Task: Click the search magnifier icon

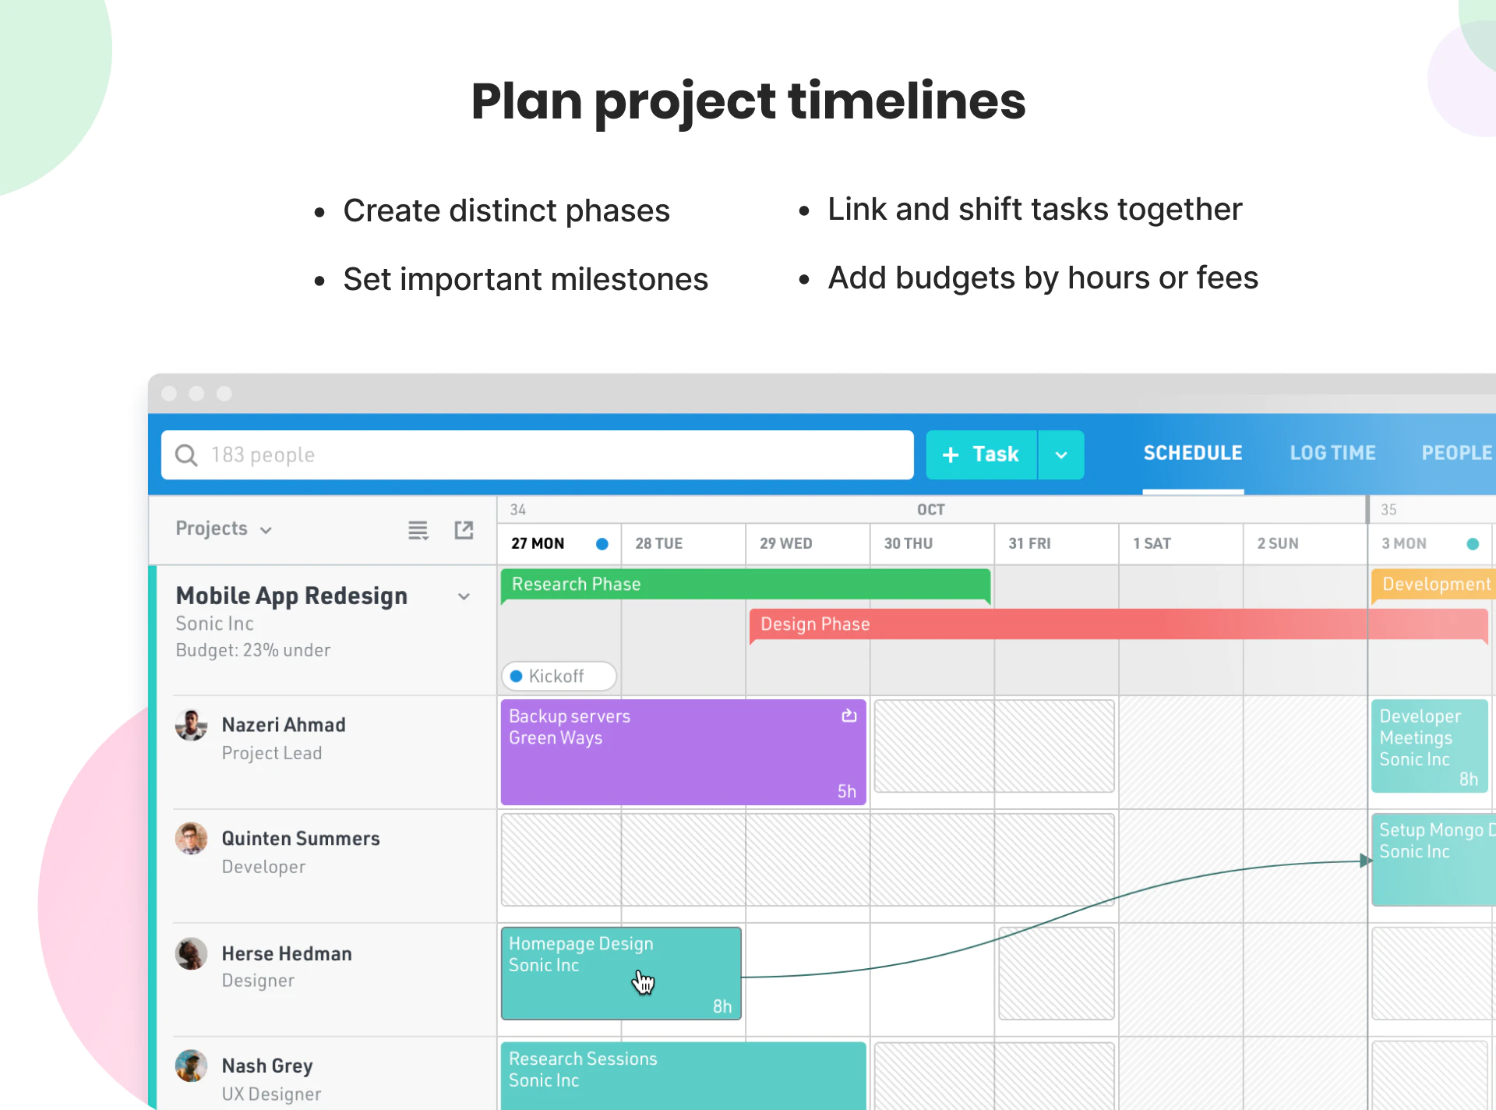Action: click(x=186, y=454)
